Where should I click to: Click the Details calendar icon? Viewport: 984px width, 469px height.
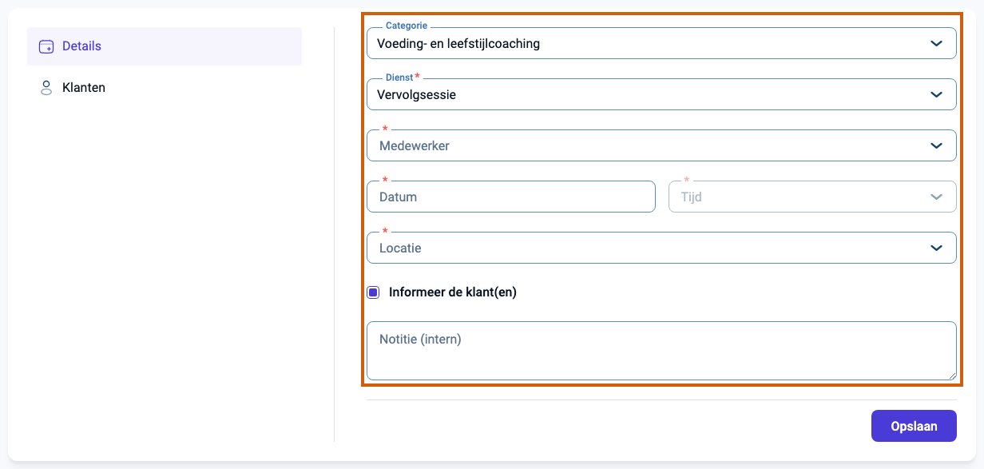pos(46,46)
